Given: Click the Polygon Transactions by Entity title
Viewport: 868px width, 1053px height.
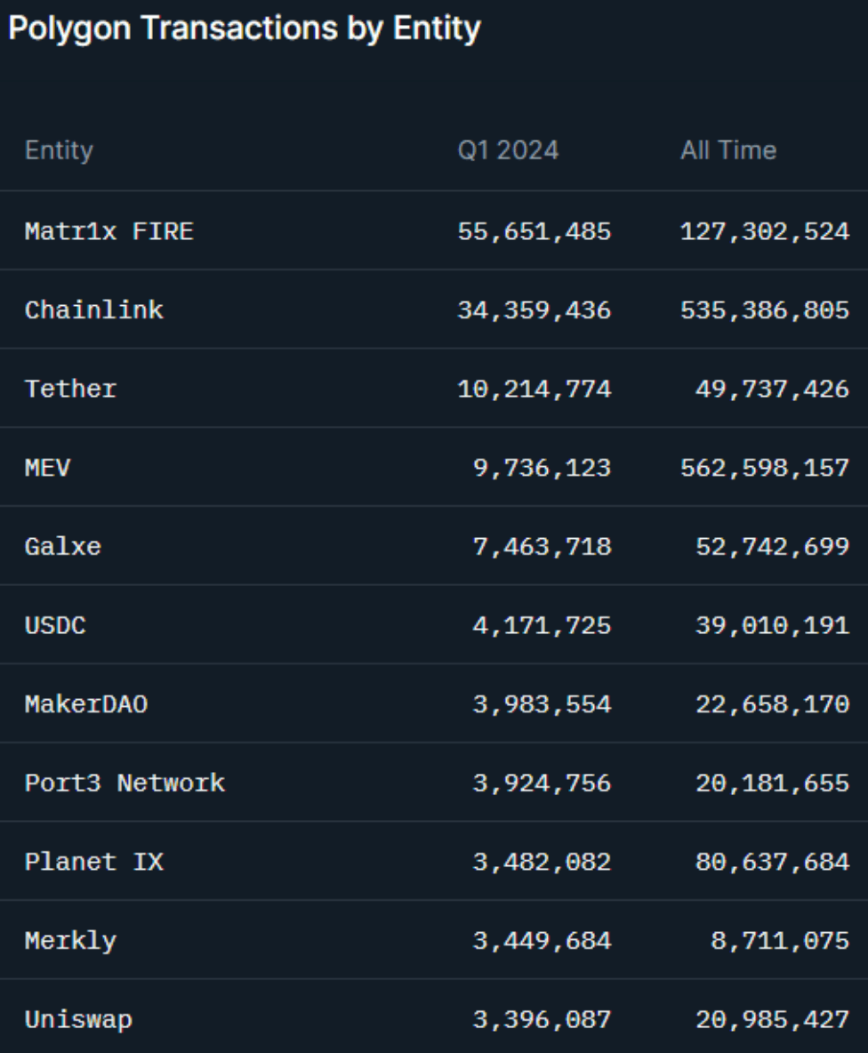Looking at the screenshot, I should (x=244, y=28).
